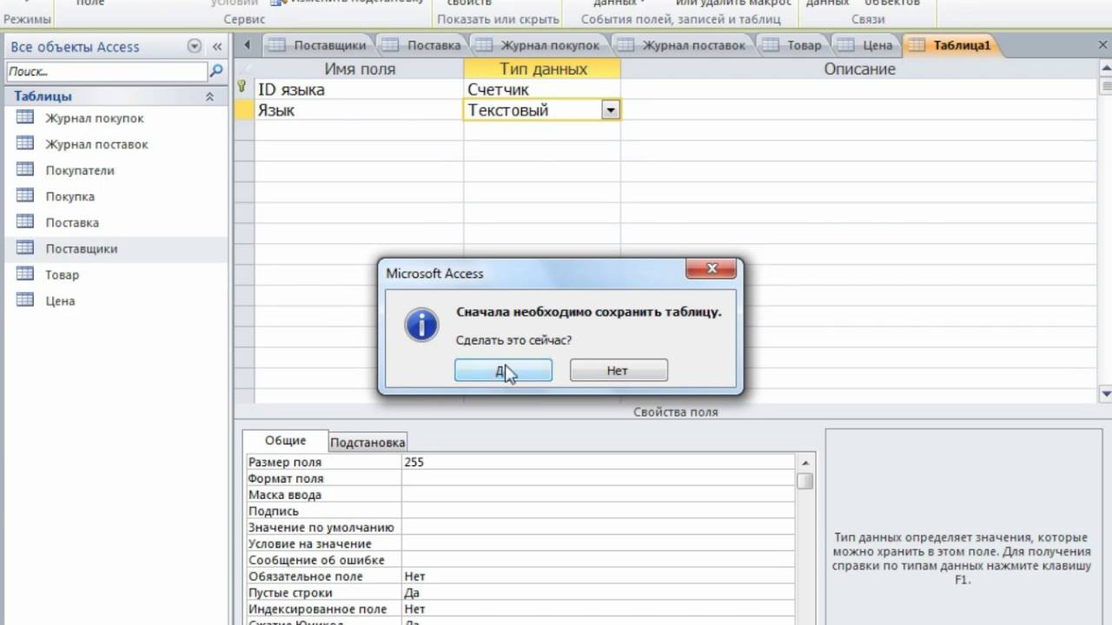Click the Индексированное поле value Нет
This screenshot has height=625, width=1112.
click(x=597, y=609)
